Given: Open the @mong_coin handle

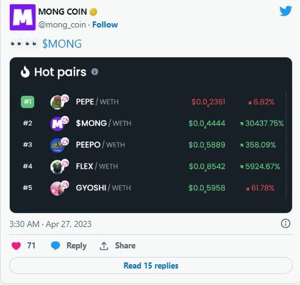Looking at the screenshot, I should 62,25.
